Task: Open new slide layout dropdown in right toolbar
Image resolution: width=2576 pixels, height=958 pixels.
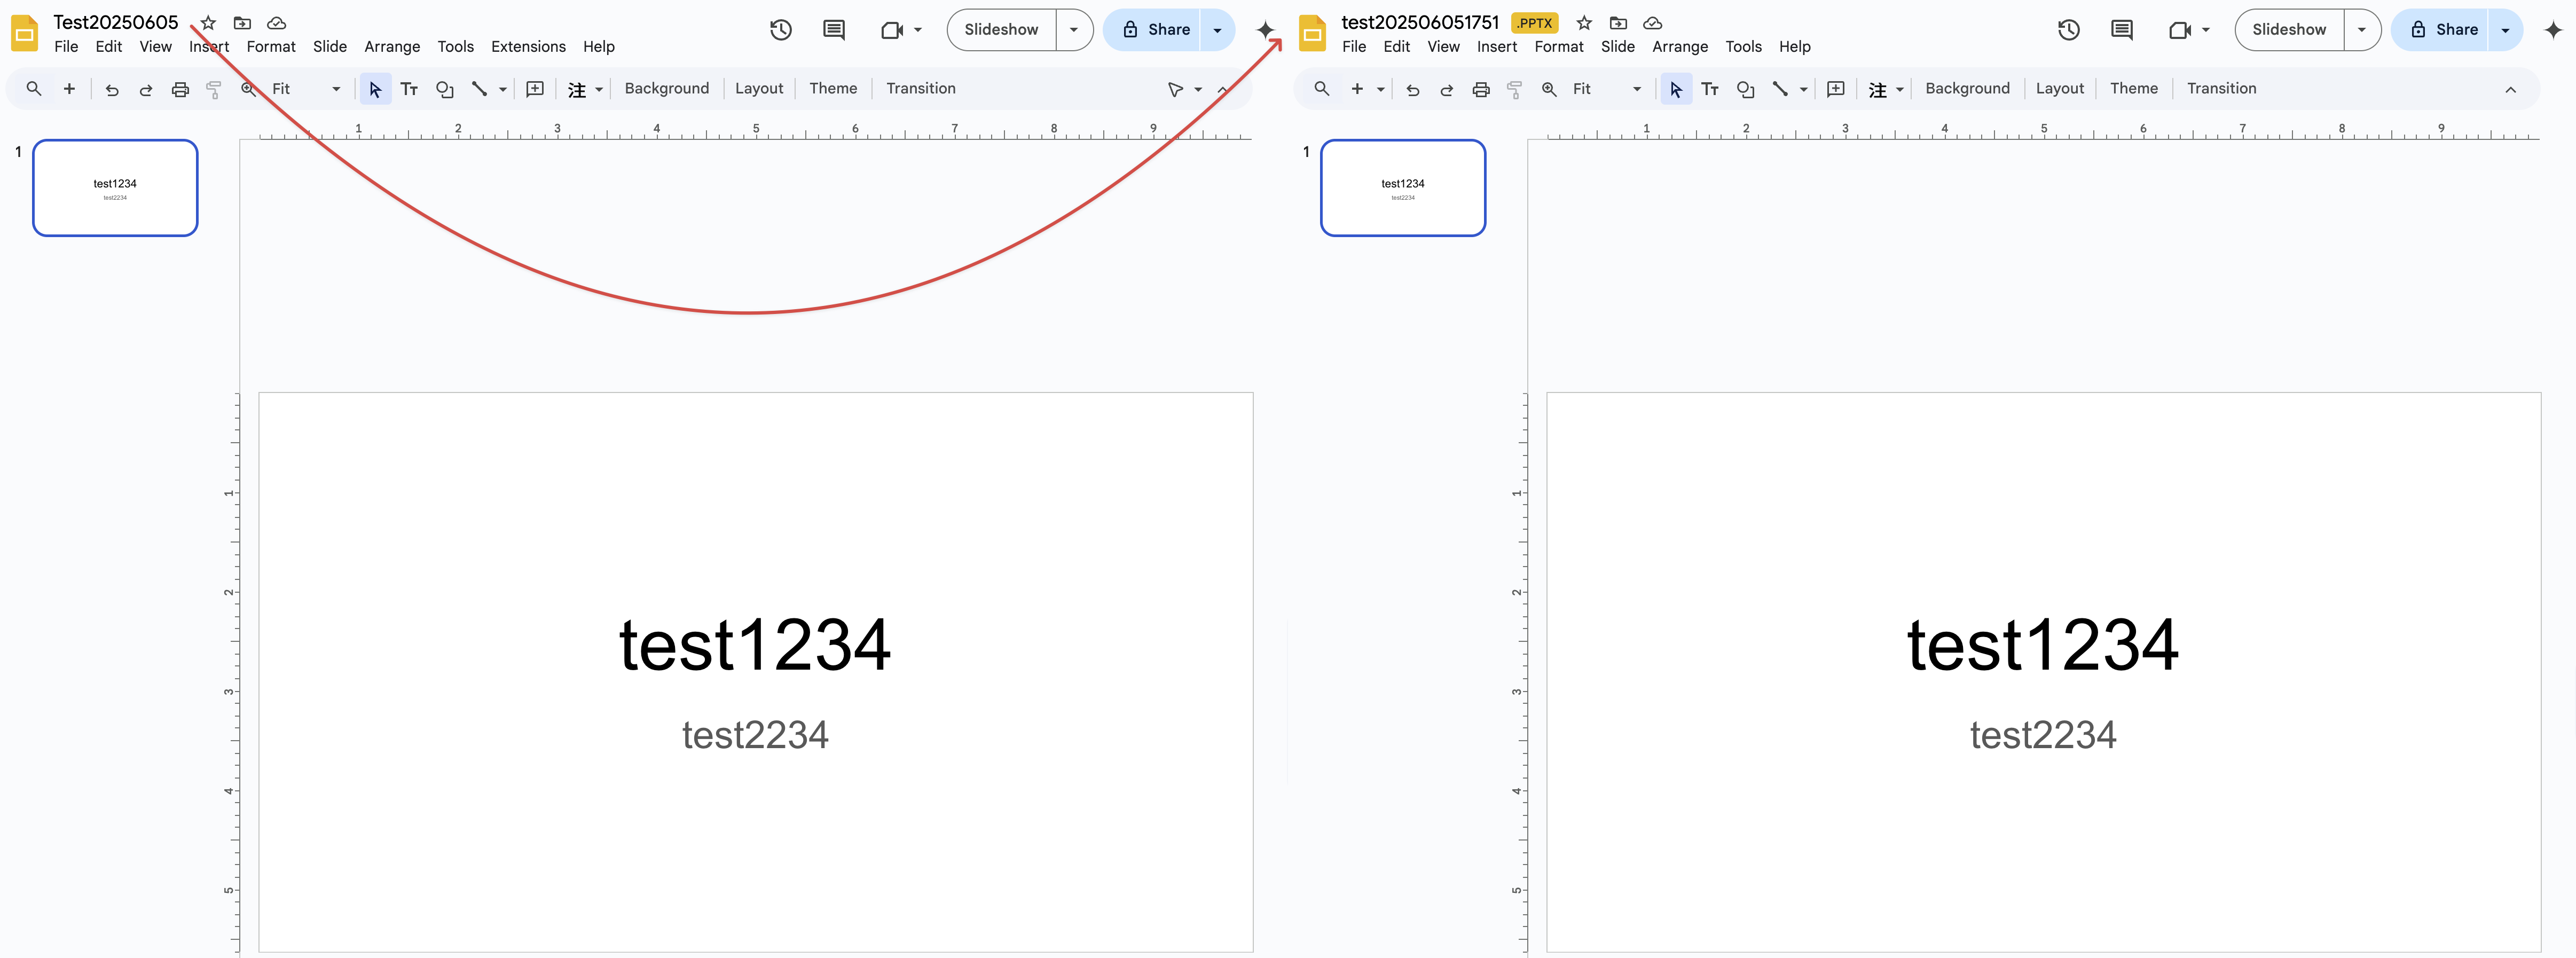Action: (x=1381, y=89)
